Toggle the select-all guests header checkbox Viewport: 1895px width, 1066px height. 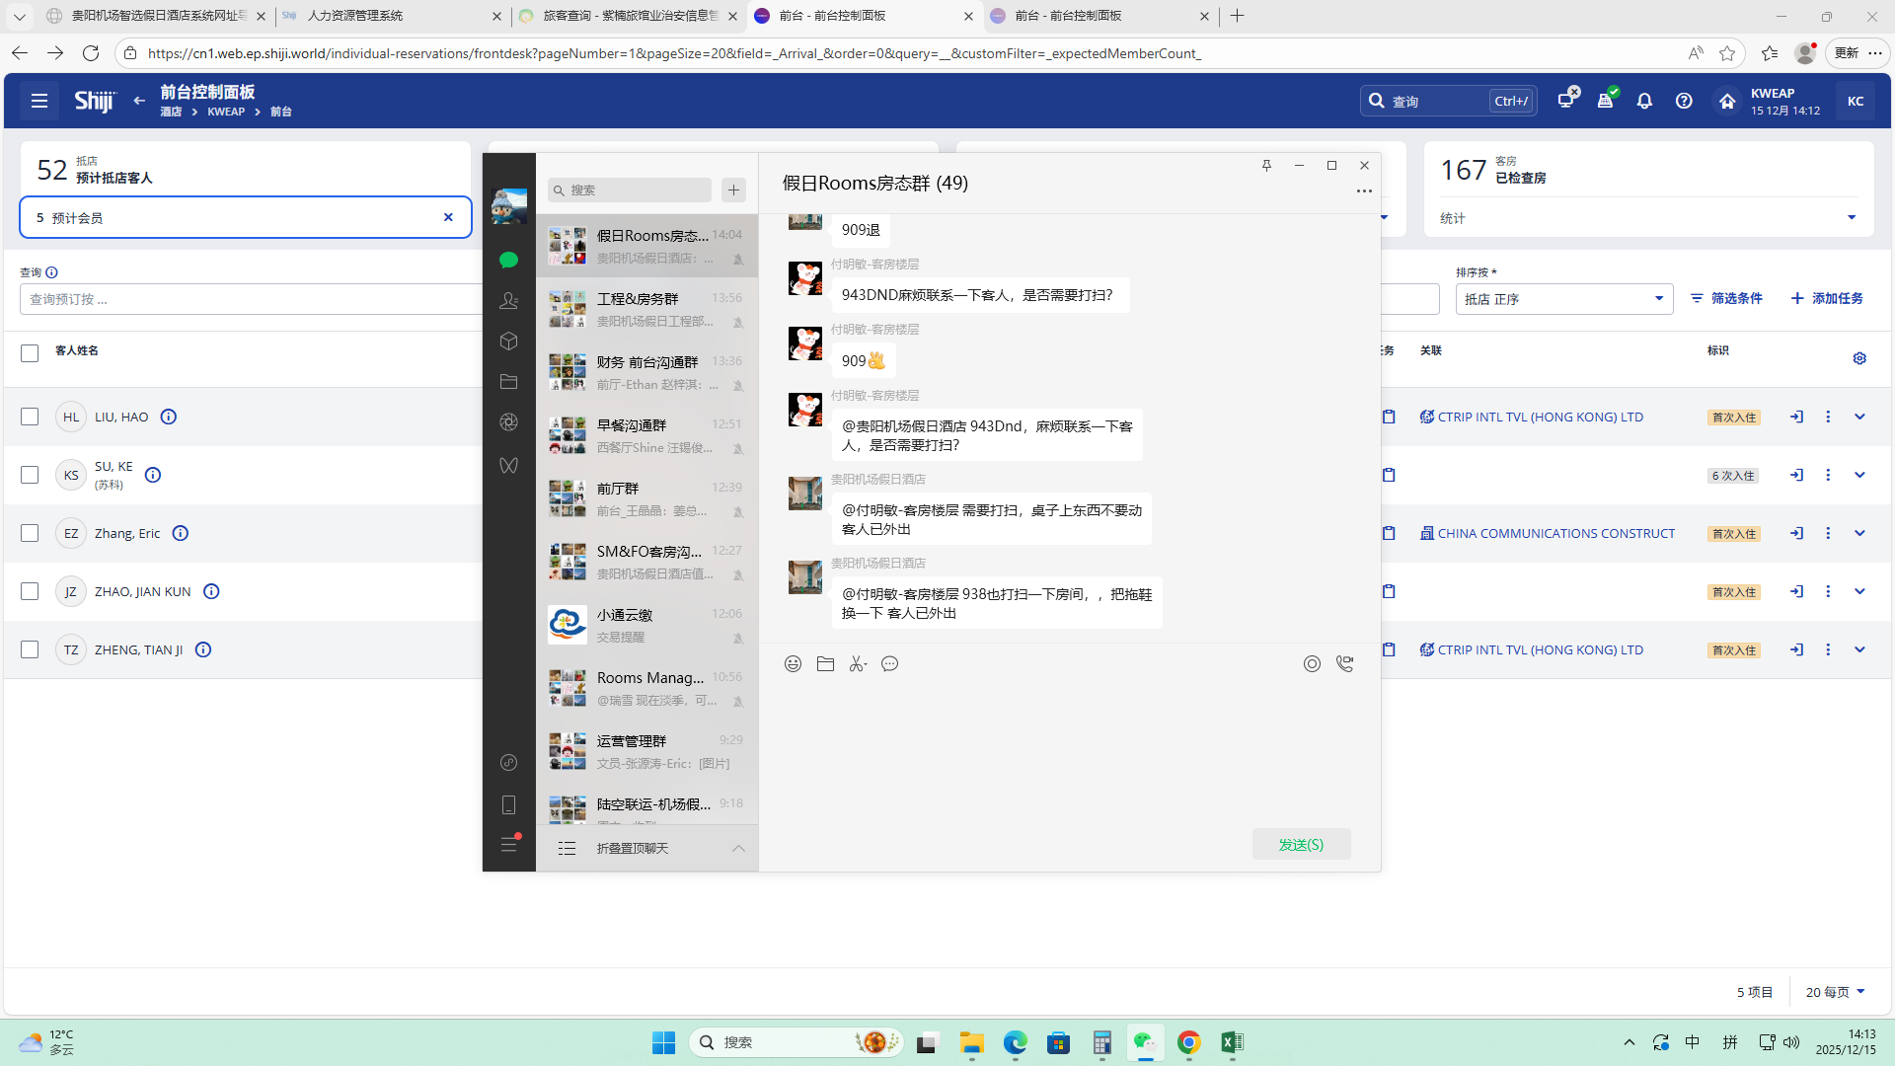tap(30, 352)
